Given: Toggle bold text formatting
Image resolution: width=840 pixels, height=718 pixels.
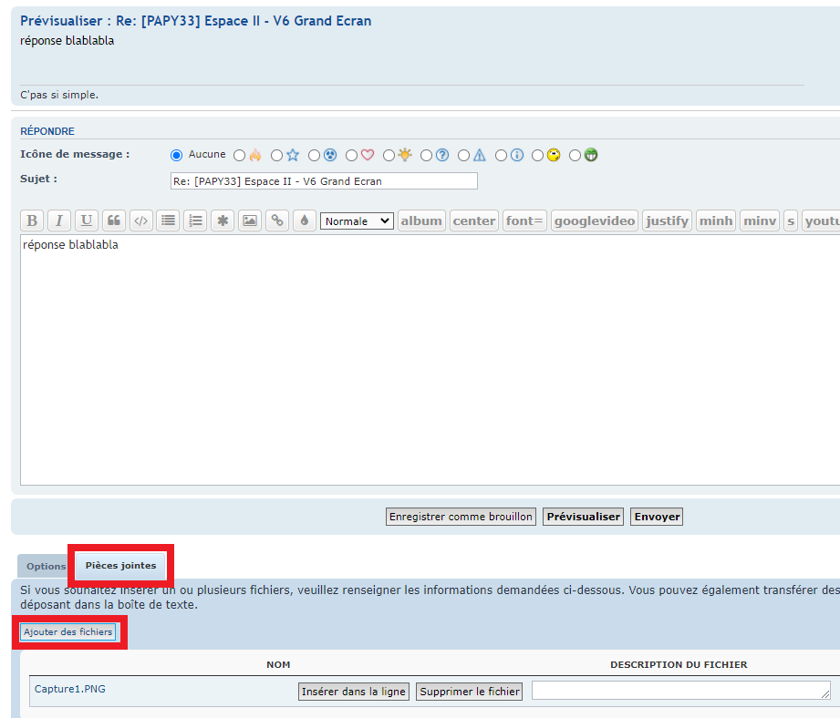Looking at the screenshot, I should (x=32, y=221).
